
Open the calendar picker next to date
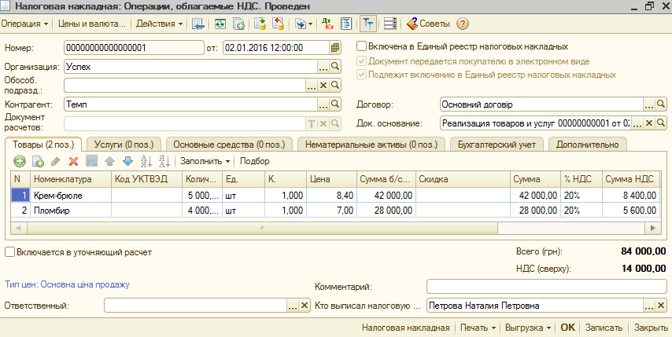click(336, 47)
